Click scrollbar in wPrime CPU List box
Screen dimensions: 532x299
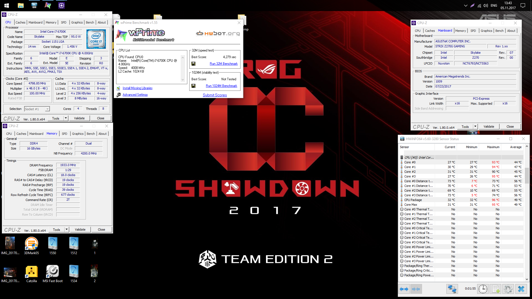(183, 68)
